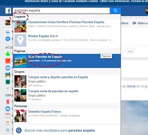Click the user profile picture in left sidebar

8,23
